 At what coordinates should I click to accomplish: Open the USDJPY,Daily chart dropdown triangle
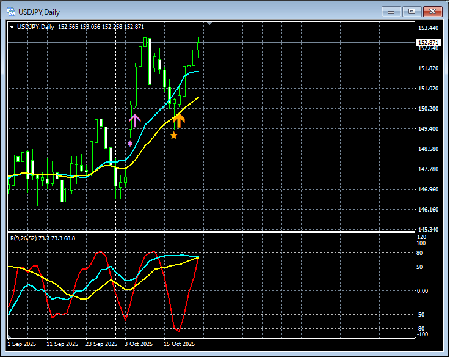coord(12,27)
